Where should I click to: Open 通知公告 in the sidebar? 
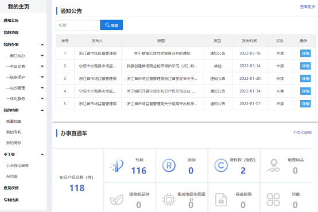coord(11,20)
